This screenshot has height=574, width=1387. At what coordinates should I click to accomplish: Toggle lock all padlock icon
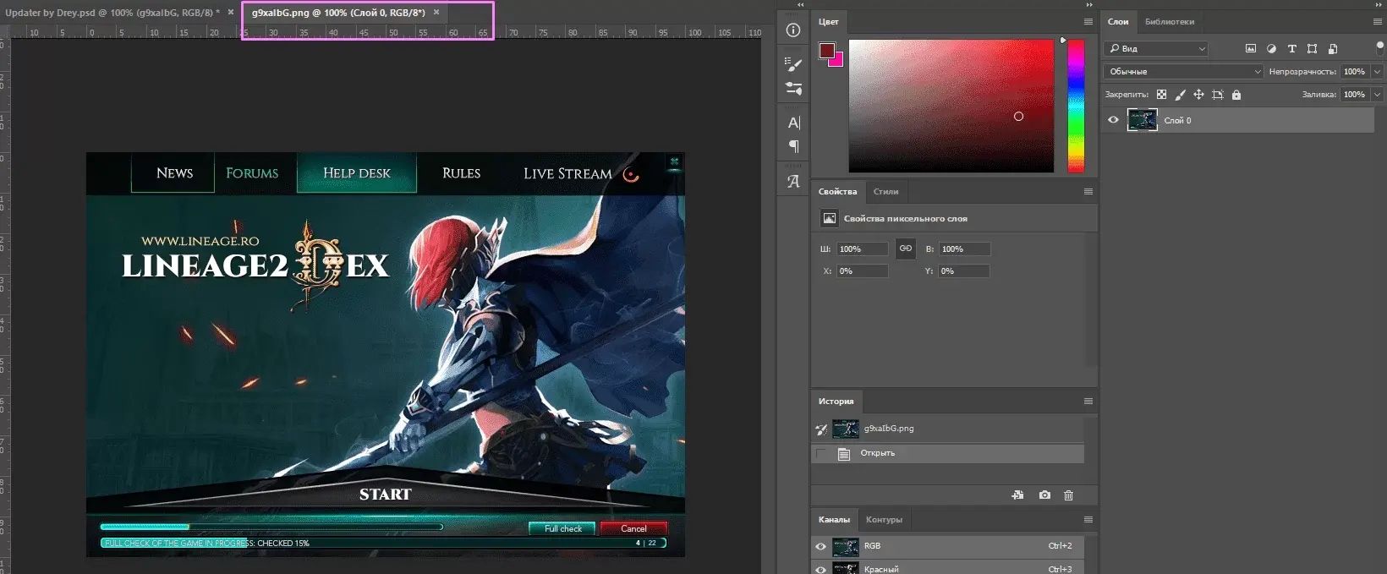click(x=1236, y=95)
